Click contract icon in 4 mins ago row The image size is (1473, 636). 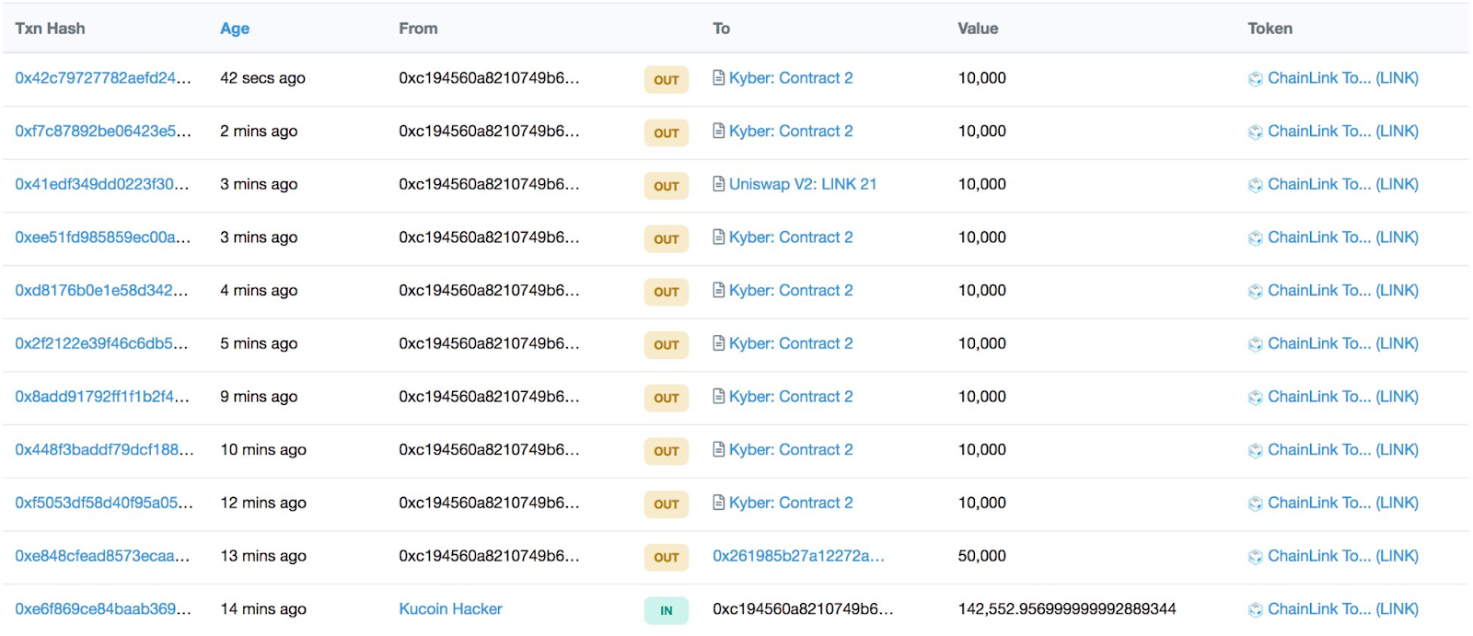(719, 291)
